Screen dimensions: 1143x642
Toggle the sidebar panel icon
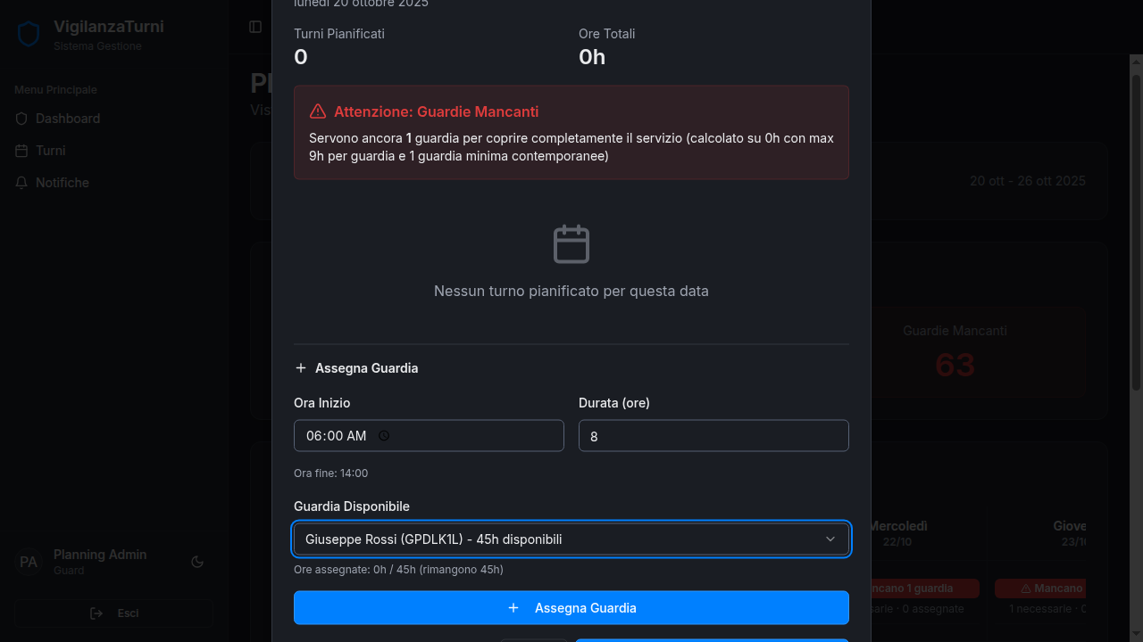pyautogui.click(x=255, y=27)
